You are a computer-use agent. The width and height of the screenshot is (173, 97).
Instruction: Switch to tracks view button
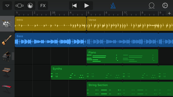(20, 6)
